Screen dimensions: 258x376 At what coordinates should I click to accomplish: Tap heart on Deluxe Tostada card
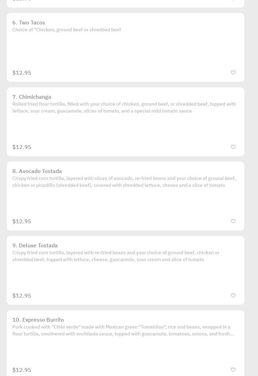coord(233,296)
